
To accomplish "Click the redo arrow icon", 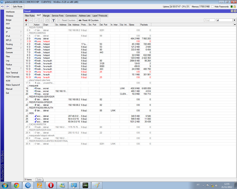I will (x=7, y=7).
